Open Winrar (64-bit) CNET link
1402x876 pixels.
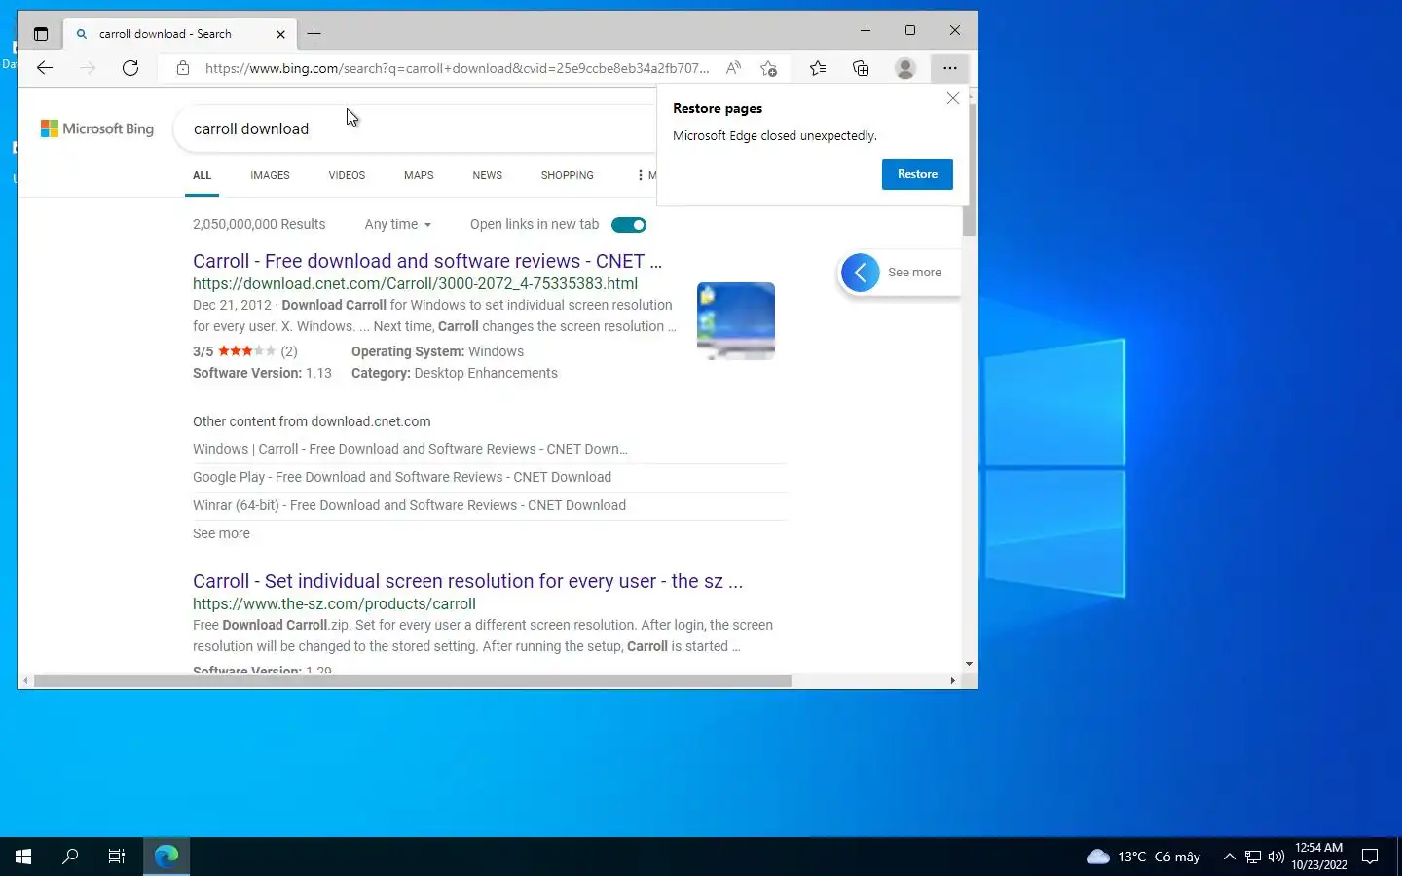[409, 505]
